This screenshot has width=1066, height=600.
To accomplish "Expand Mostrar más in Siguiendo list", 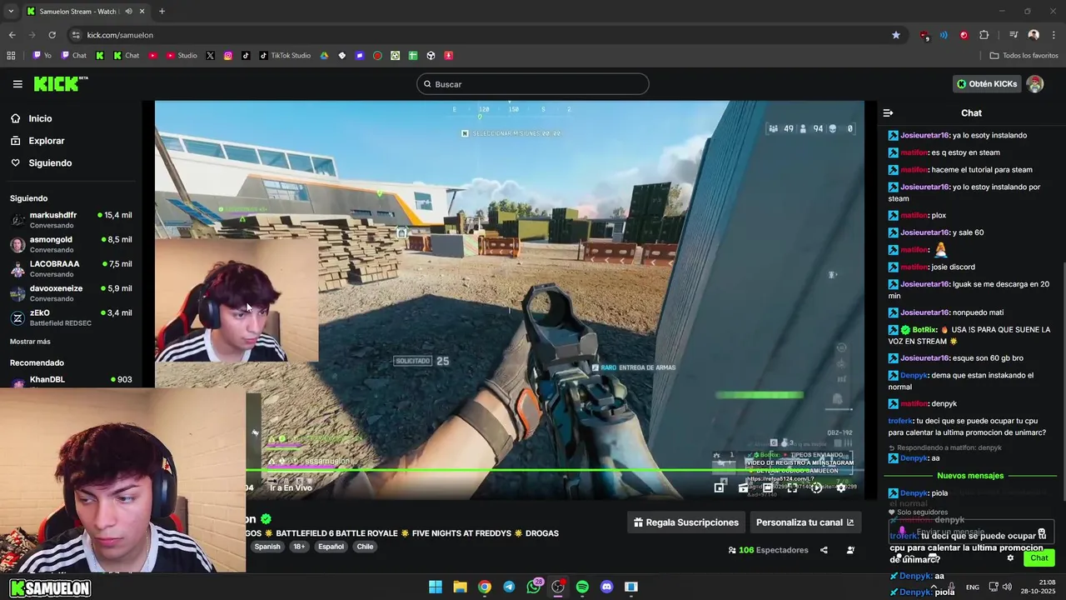I will pos(30,342).
